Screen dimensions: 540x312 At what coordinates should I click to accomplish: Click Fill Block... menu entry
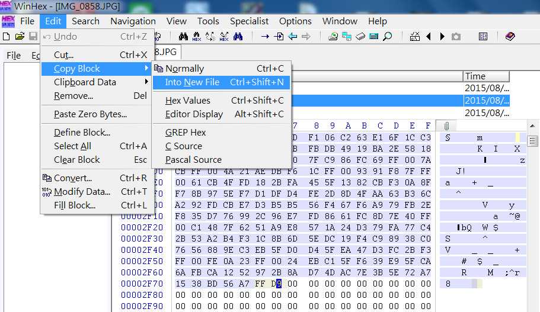pyautogui.click(x=97, y=205)
